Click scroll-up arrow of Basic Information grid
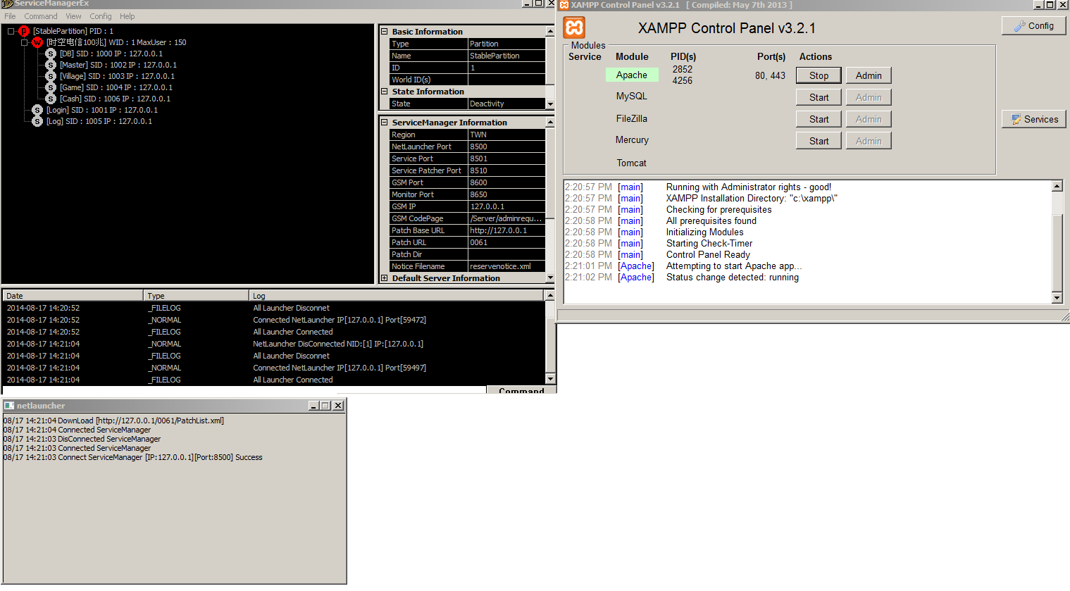 550,32
